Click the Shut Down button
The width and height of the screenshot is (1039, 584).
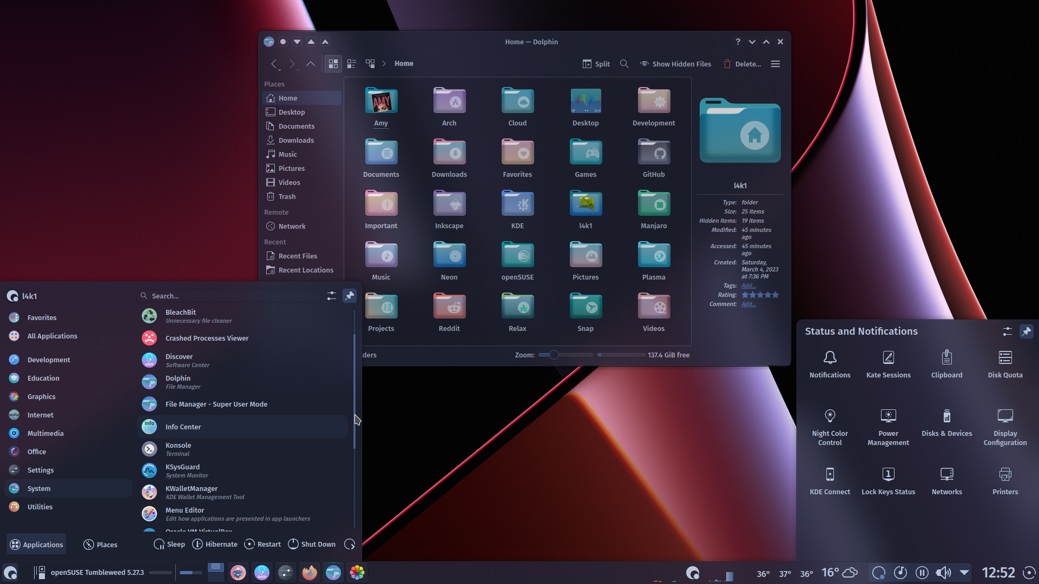(312, 544)
